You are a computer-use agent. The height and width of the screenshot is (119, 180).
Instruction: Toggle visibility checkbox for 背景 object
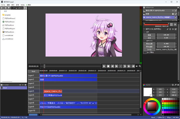(x=175, y=14)
